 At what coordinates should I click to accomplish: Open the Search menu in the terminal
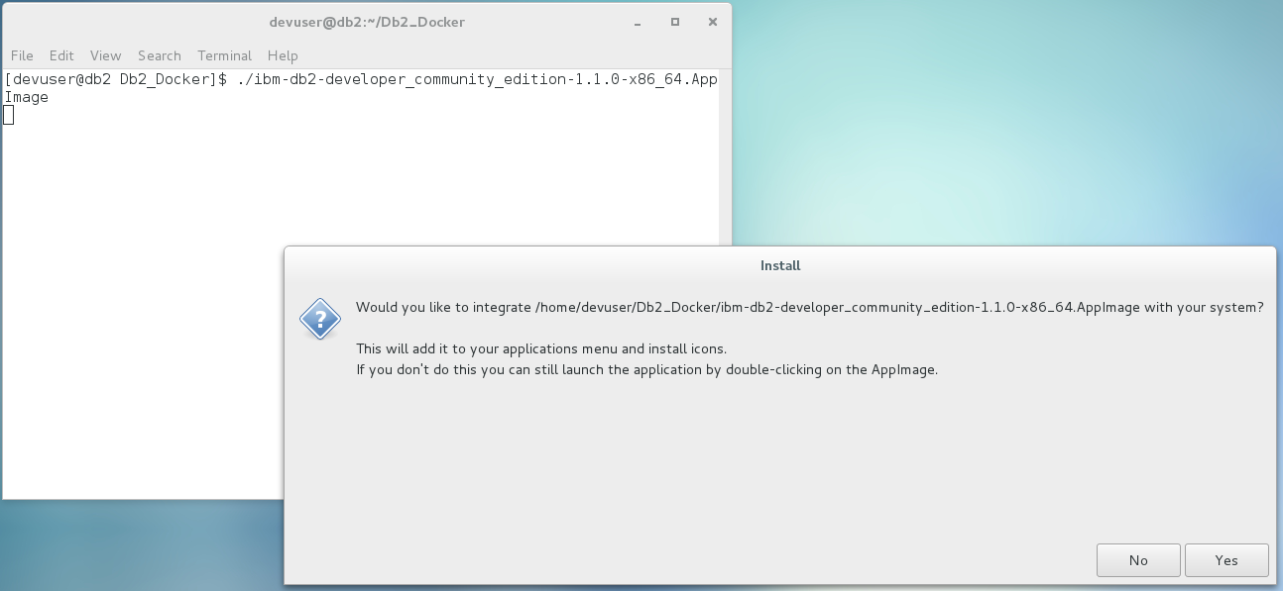pyautogui.click(x=159, y=55)
